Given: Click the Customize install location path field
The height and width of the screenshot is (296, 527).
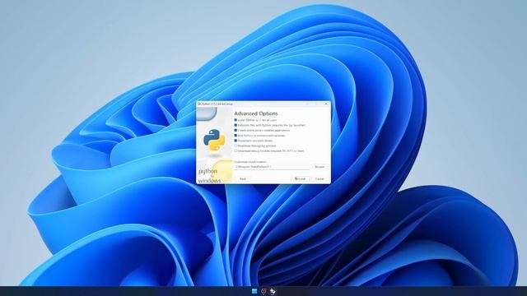Looking at the screenshot, I should 273,166.
